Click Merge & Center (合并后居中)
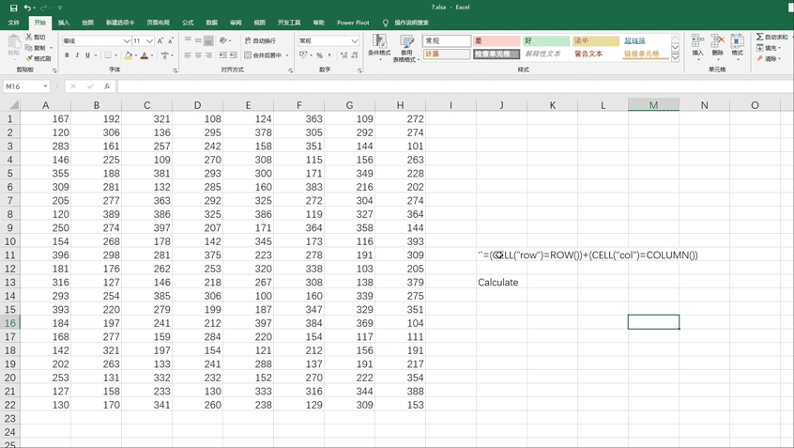This screenshot has height=448, width=794. tap(263, 55)
